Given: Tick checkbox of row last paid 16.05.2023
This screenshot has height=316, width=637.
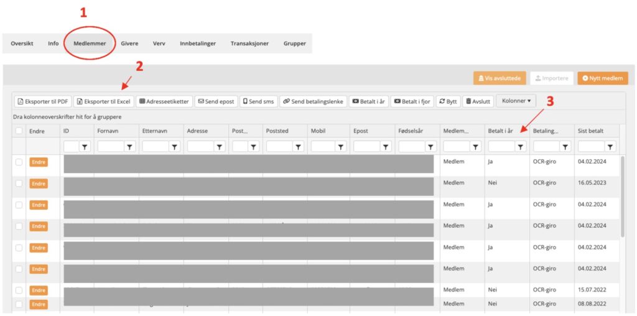Looking at the screenshot, I should pos(19,184).
